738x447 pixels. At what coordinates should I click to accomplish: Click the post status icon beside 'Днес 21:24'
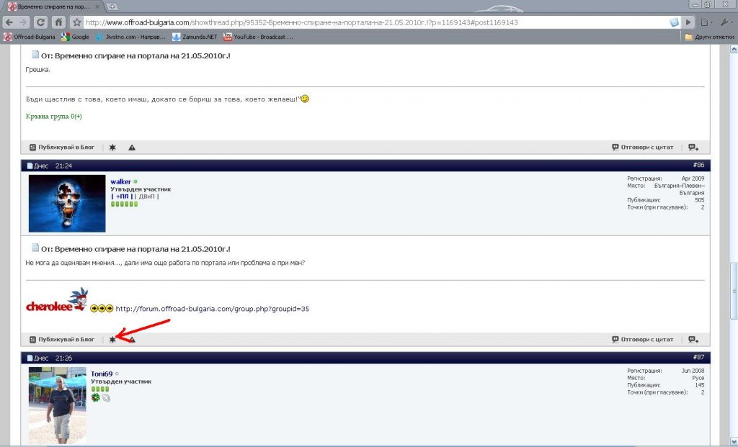[x=30, y=166]
